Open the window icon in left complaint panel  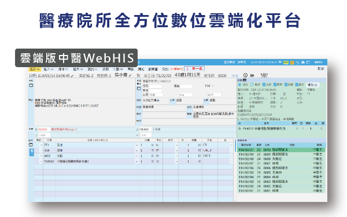coord(31,85)
